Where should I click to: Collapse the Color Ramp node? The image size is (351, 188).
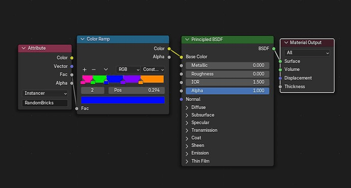click(x=82, y=39)
